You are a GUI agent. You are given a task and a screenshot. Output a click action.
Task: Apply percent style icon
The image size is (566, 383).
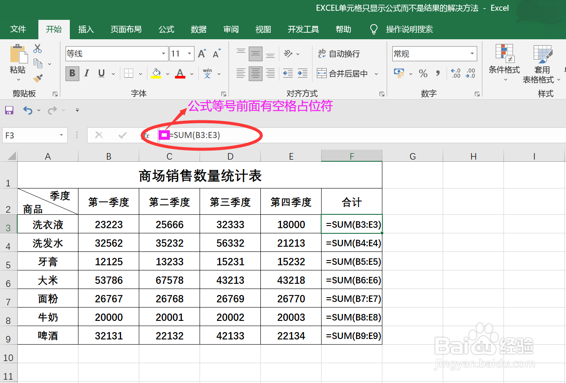[x=423, y=73]
